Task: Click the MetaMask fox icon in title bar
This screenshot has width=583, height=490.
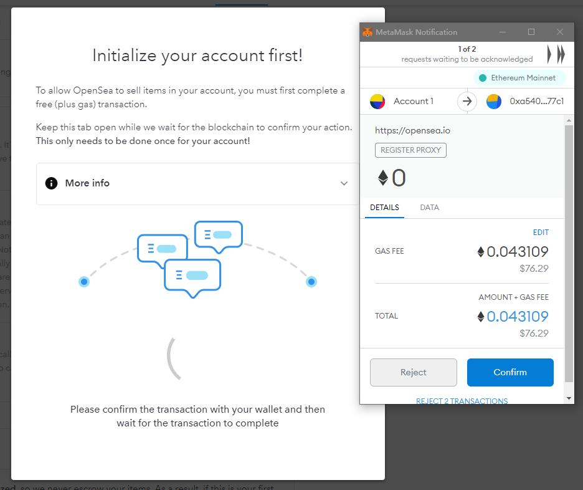Action: [x=367, y=32]
